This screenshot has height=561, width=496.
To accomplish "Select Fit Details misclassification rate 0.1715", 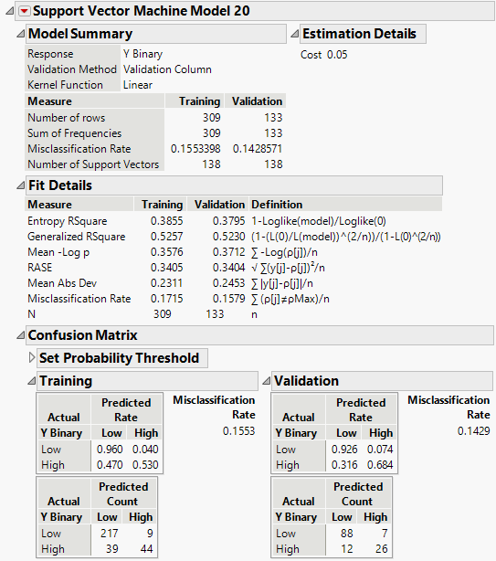I will point(166,299).
